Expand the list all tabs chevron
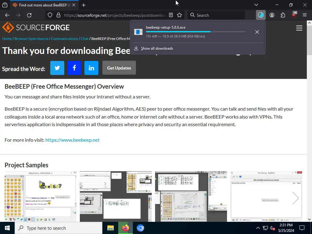312x234 pixels. pyautogui.click(x=256, y=5)
